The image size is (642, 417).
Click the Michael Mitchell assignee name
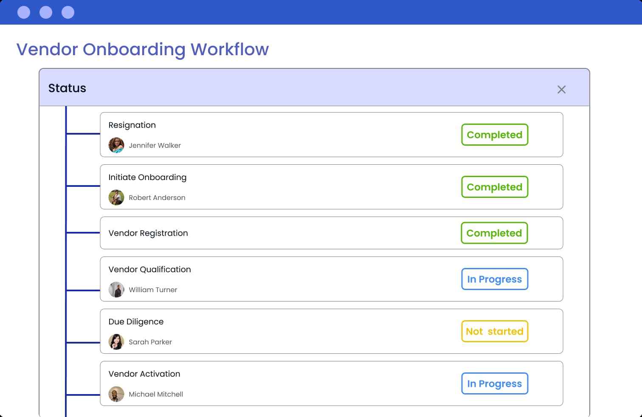pos(156,394)
